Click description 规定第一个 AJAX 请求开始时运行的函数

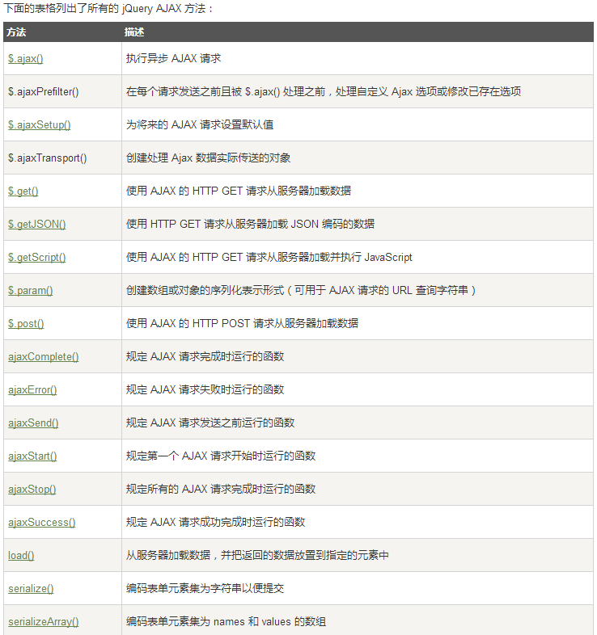coord(221,456)
